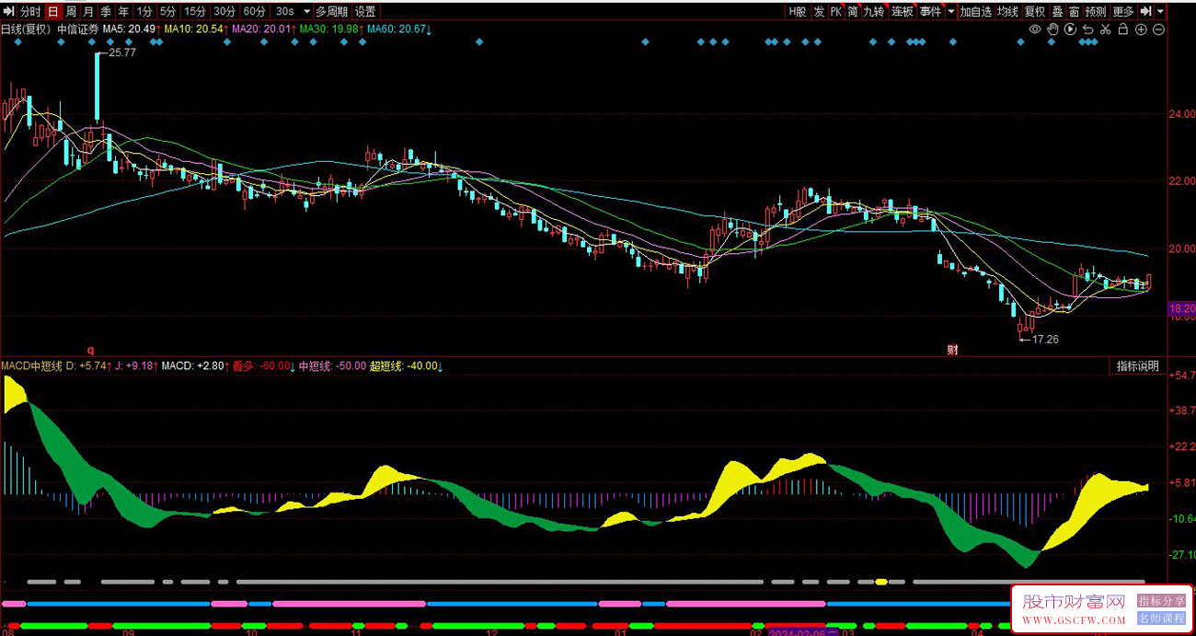
Task: Open the 更多 more menu
Action: (x=1123, y=11)
